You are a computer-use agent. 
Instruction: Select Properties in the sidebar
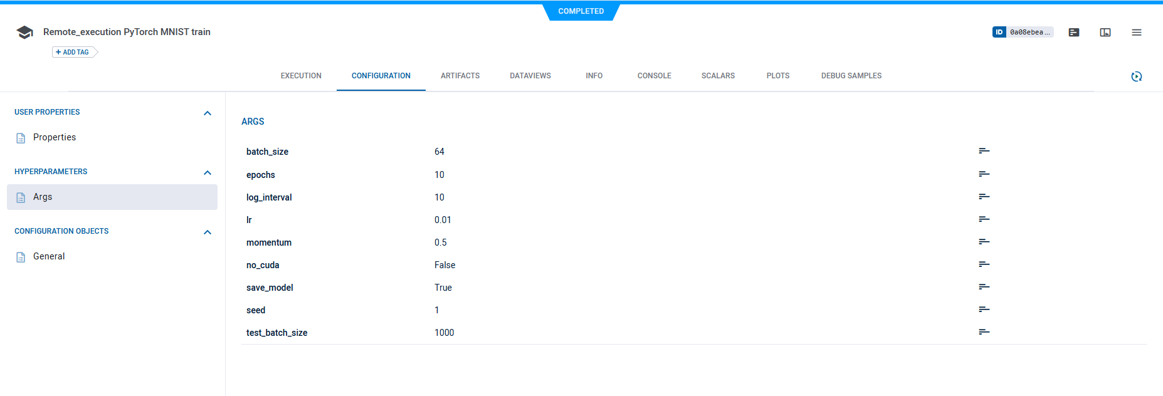tap(55, 137)
